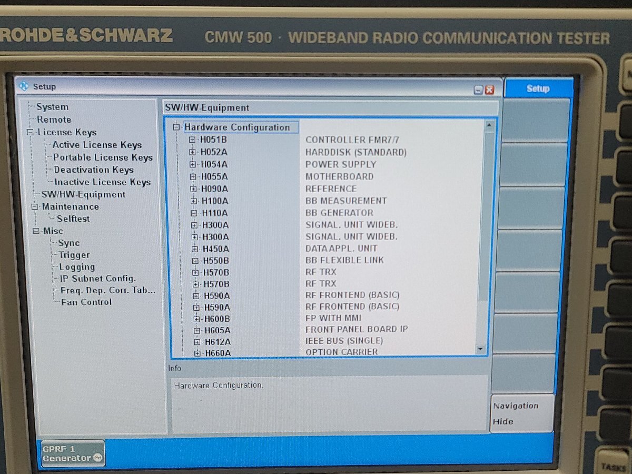632x474 pixels.
Task: Click the SW/HW-Equipment panel header
Action: (330, 108)
